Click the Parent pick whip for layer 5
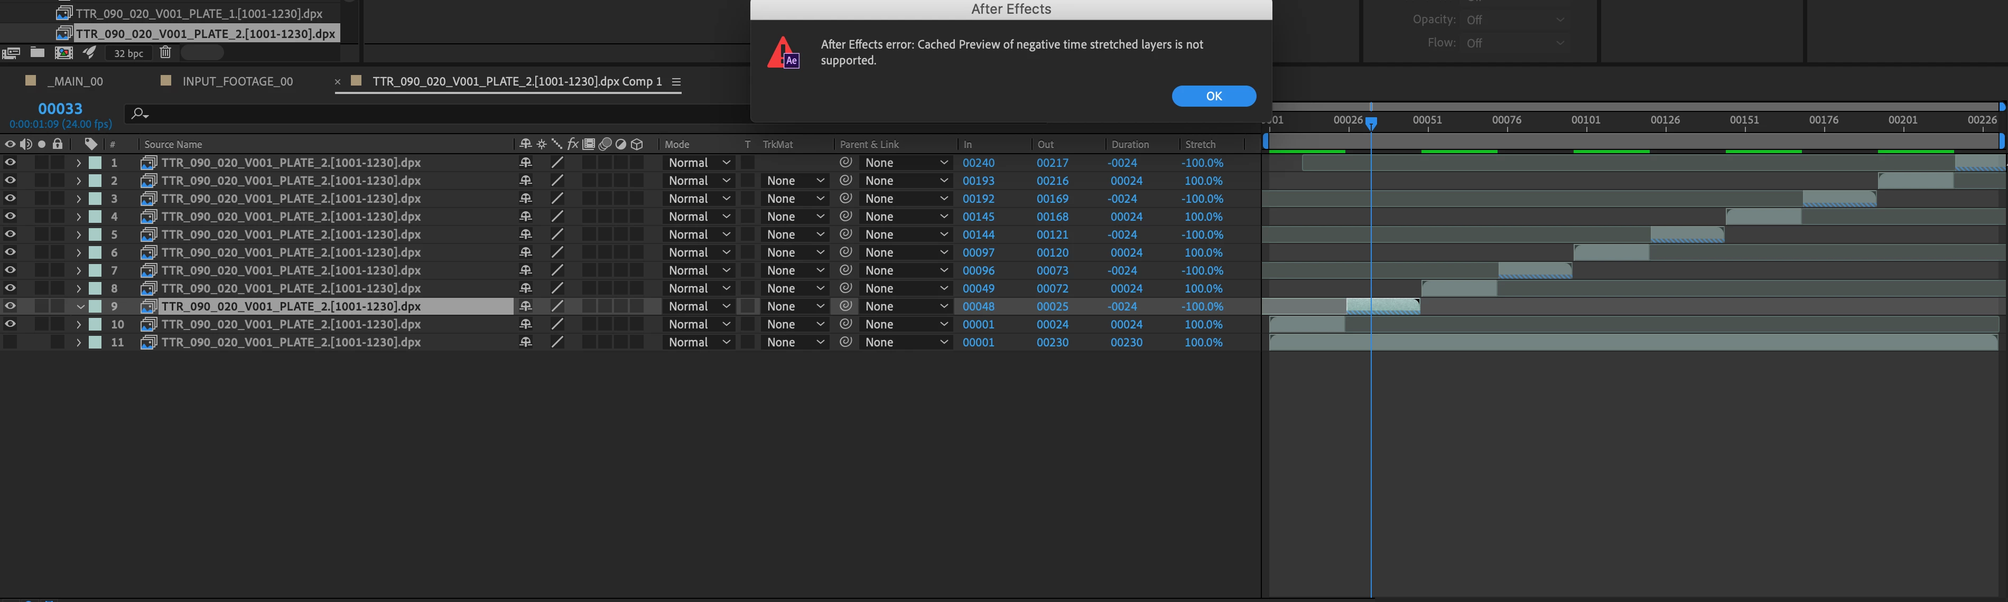This screenshot has height=602, width=2008. pos(846,234)
